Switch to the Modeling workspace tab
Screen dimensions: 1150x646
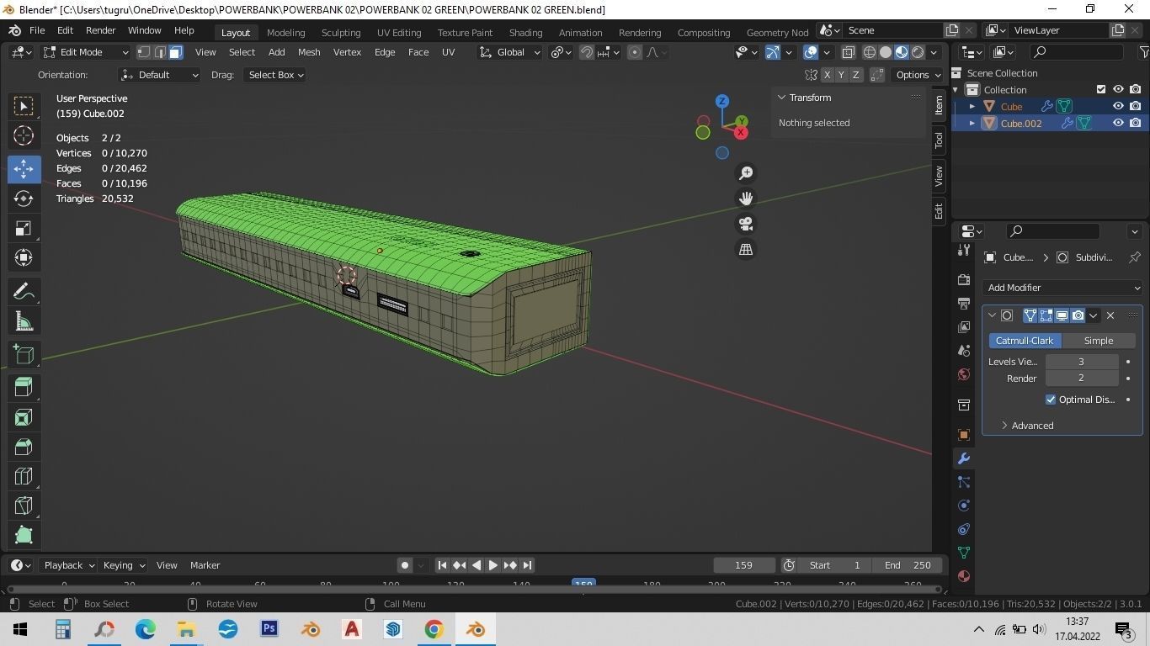(x=285, y=32)
